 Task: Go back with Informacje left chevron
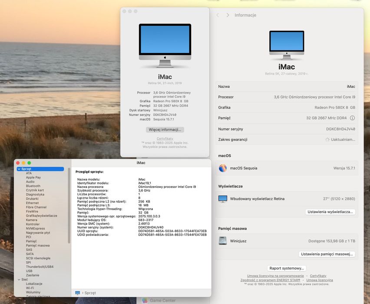[218, 15]
